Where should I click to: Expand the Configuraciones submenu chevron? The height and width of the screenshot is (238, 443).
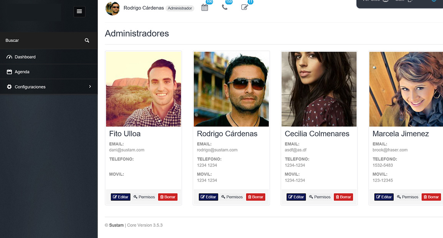click(90, 86)
